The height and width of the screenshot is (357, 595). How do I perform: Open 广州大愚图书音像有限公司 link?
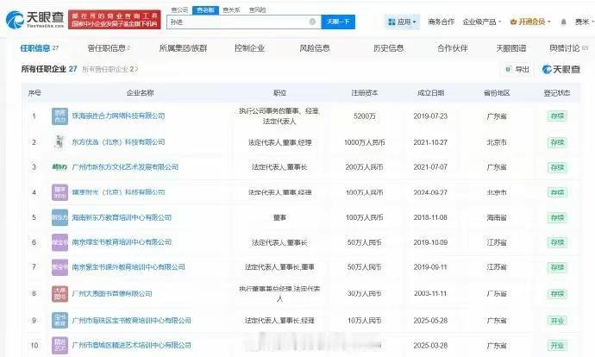(x=112, y=294)
